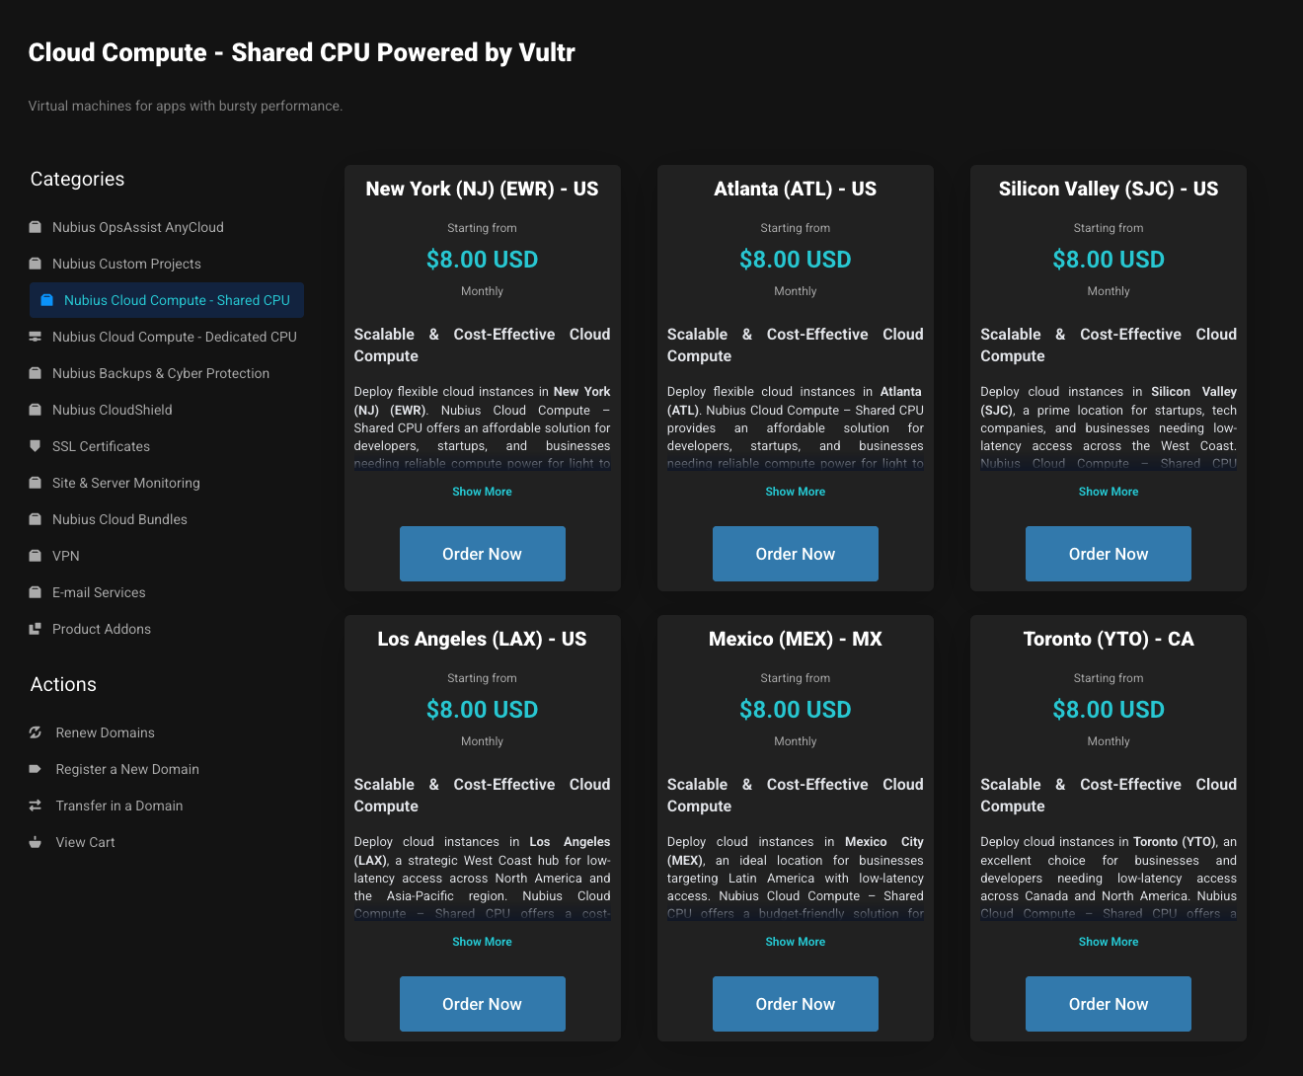Click the transfer arrows icon for domain transfer
1303x1076 pixels.
point(36,806)
